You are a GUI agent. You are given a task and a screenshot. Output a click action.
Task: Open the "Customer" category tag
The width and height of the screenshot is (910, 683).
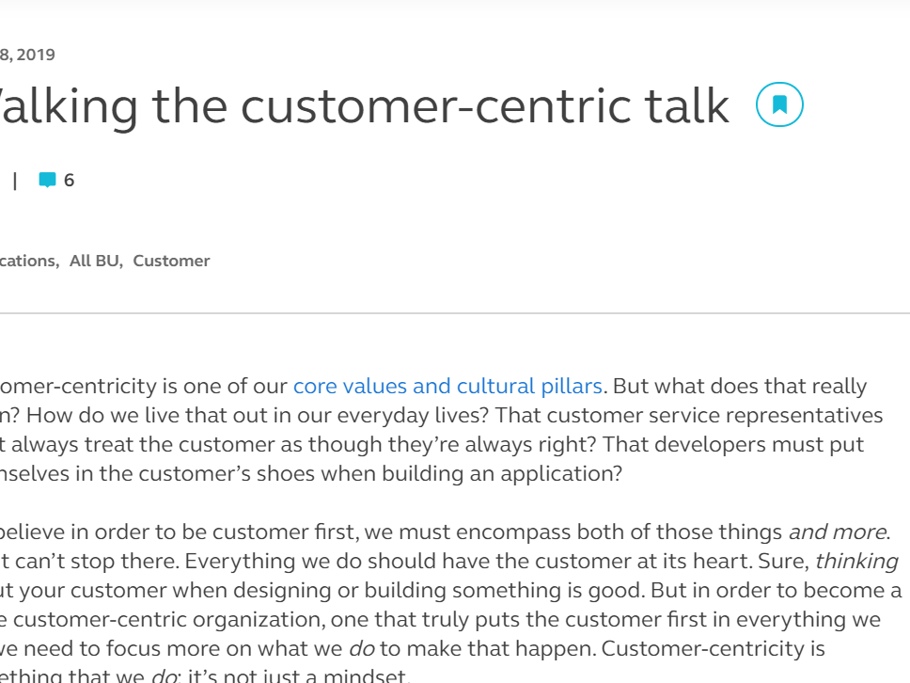(x=171, y=261)
